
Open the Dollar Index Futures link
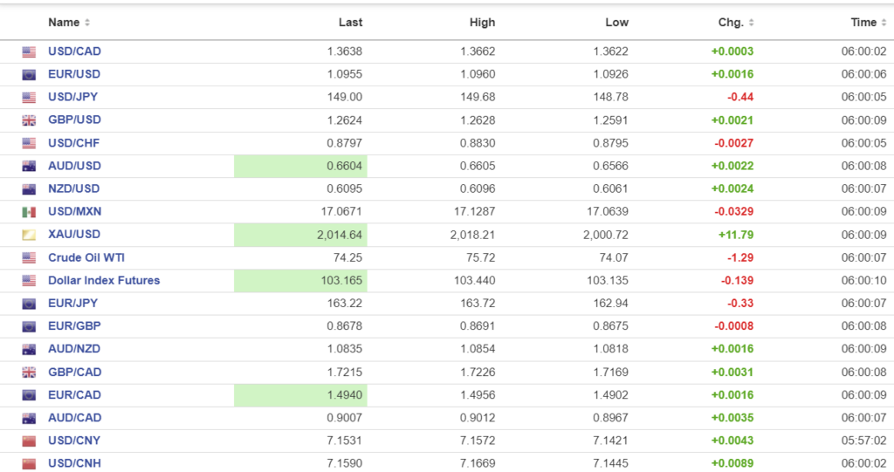tap(104, 280)
